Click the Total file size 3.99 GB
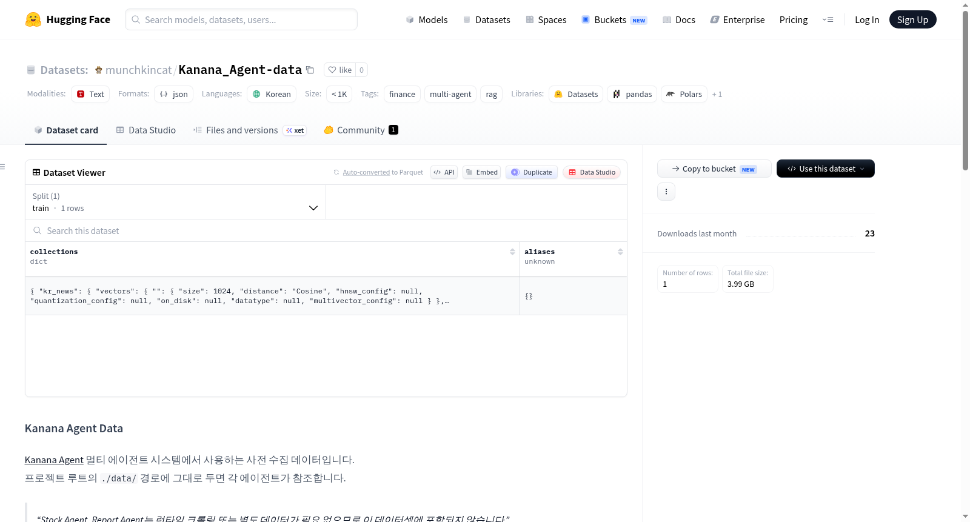The image size is (970, 522). [x=748, y=279]
